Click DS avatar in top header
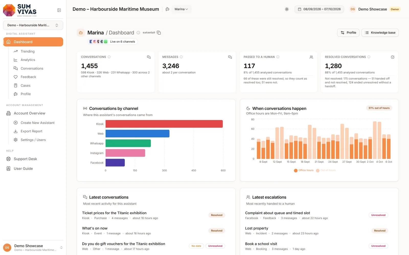This screenshot has height=255, width=409. (353, 9)
